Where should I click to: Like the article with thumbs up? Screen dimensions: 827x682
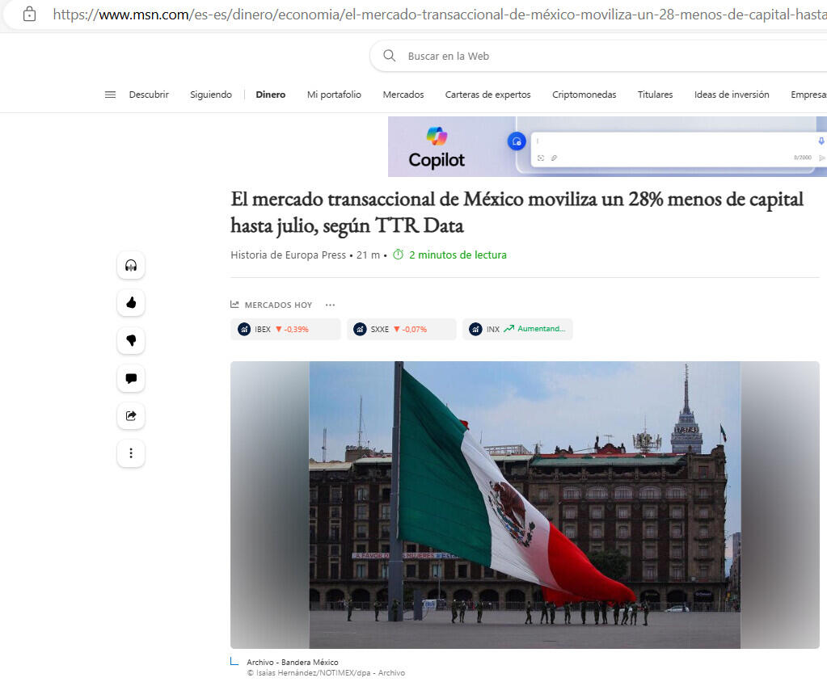[131, 303]
